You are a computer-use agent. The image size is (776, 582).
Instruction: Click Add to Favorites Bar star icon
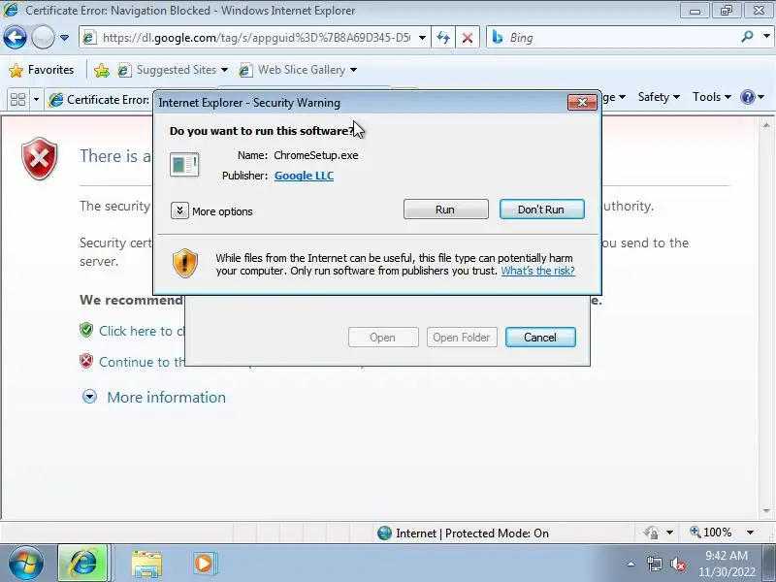(102, 70)
